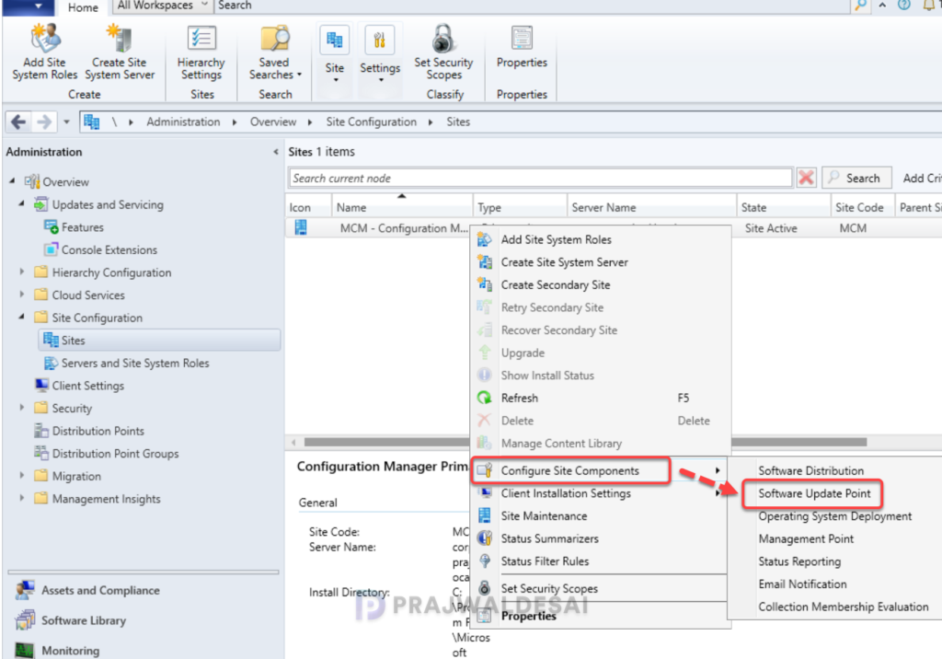Screen dimensions: 942x659
Task: Choose Create Secondary Site menu item
Action: (x=601, y=285)
